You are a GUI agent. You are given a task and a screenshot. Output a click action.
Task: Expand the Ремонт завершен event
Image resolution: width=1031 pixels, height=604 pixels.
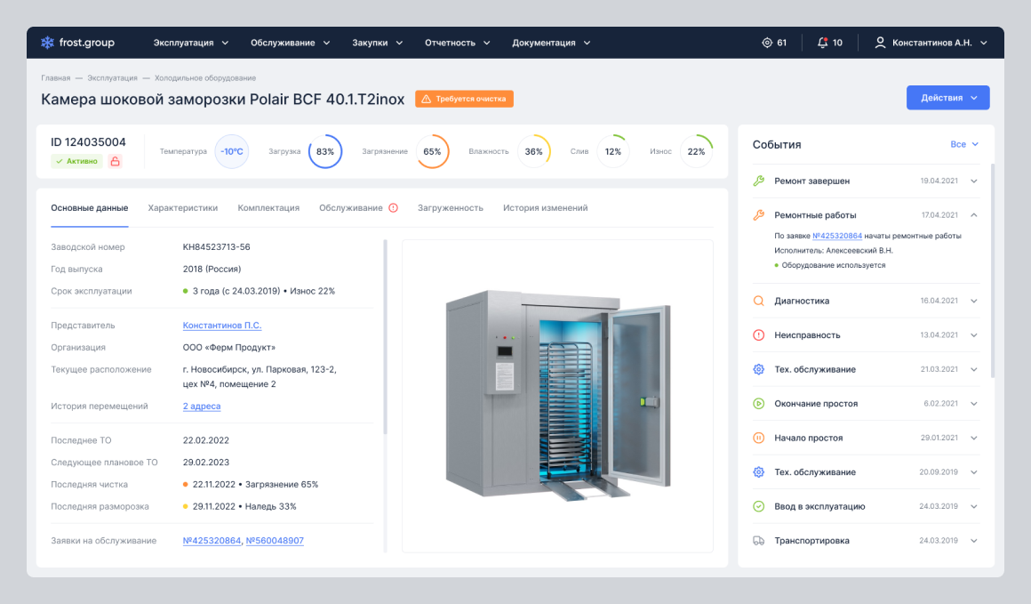click(974, 181)
